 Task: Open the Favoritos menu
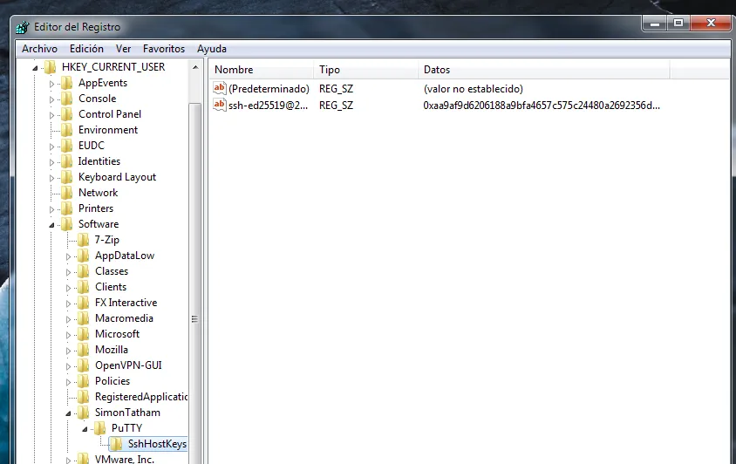pos(164,49)
